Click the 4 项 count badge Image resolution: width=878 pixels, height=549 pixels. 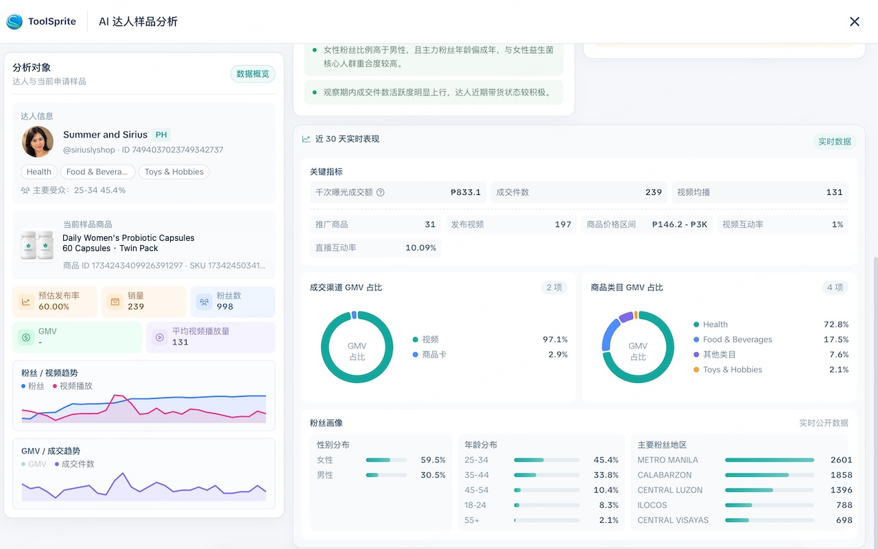point(835,288)
